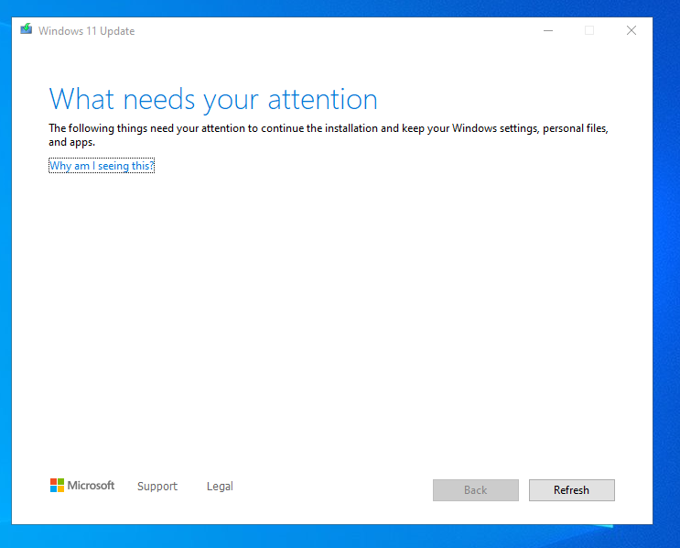Viewport: 680px width, 548px height.
Task: Click the paragraph starting "The following things"
Action: click(329, 135)
